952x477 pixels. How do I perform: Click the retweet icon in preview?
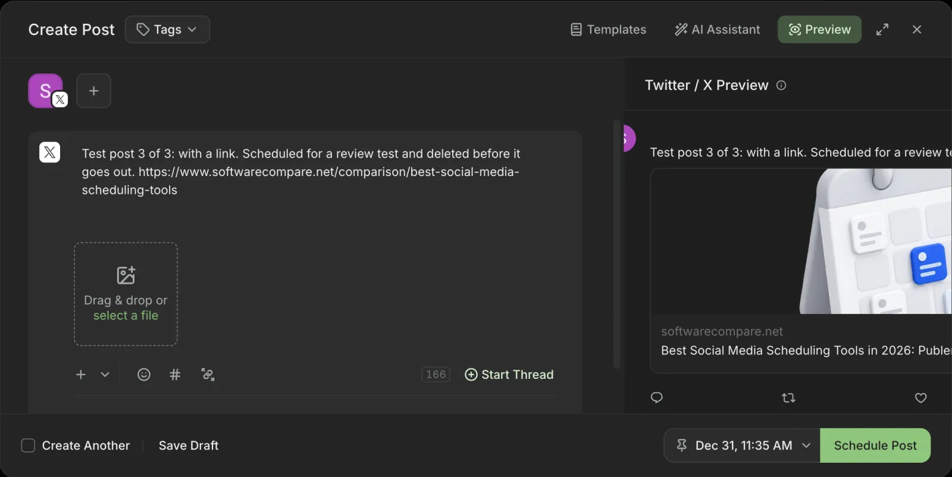click(x=788, y=398)
